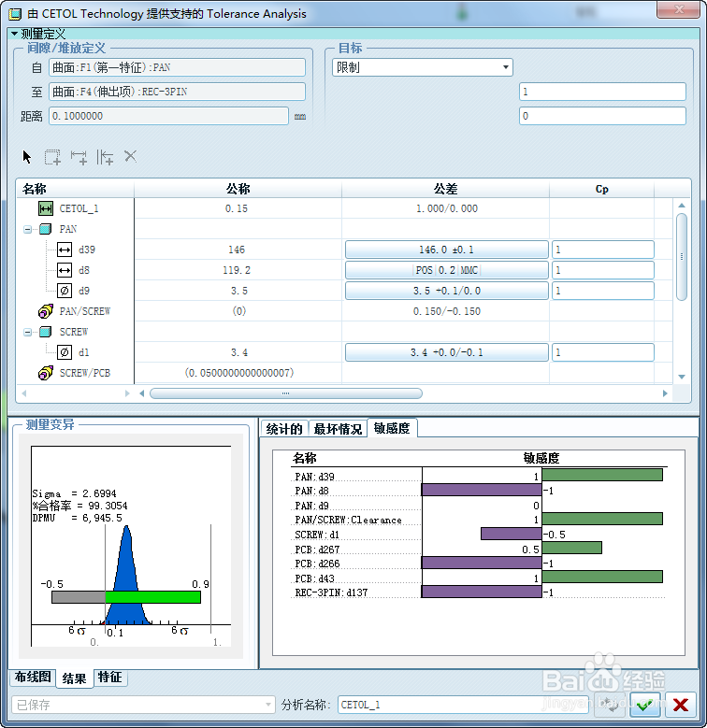This screenshot has width=707, height=728.
Task: Collapse the 测量定义 section
Action: point(14,34)
